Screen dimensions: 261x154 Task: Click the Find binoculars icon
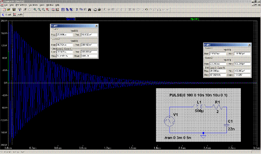tap(89, 10)
